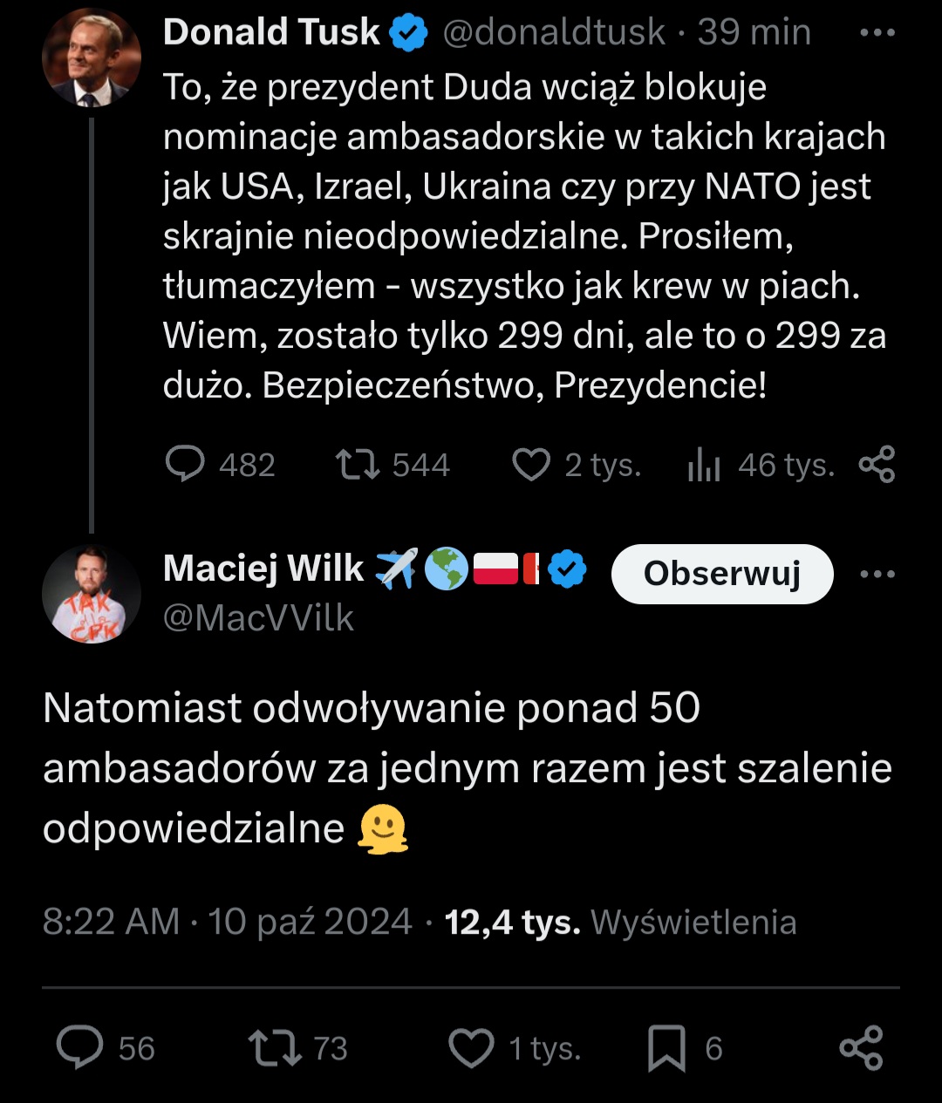Open the @MacVVilk handle link
The image size is (942, 1103).
coord(258,618)
